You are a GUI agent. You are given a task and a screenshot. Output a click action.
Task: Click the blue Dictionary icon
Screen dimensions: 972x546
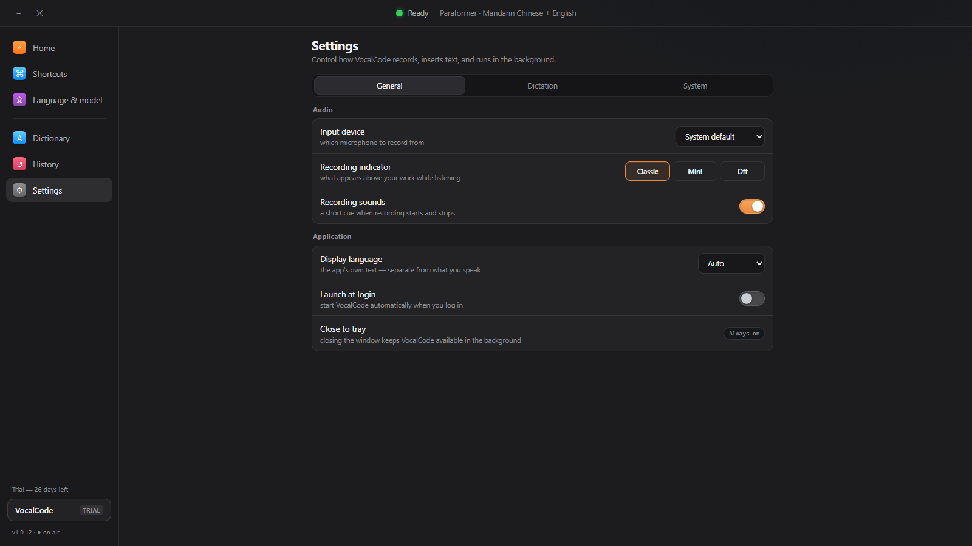pos(19,138)
